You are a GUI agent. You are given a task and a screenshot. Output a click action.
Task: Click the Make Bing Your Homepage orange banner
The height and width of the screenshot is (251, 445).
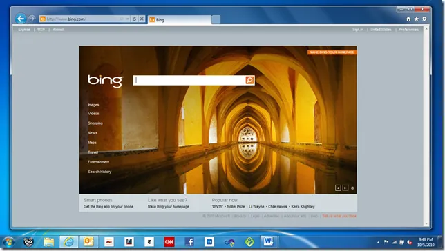(x=332, y=52)
